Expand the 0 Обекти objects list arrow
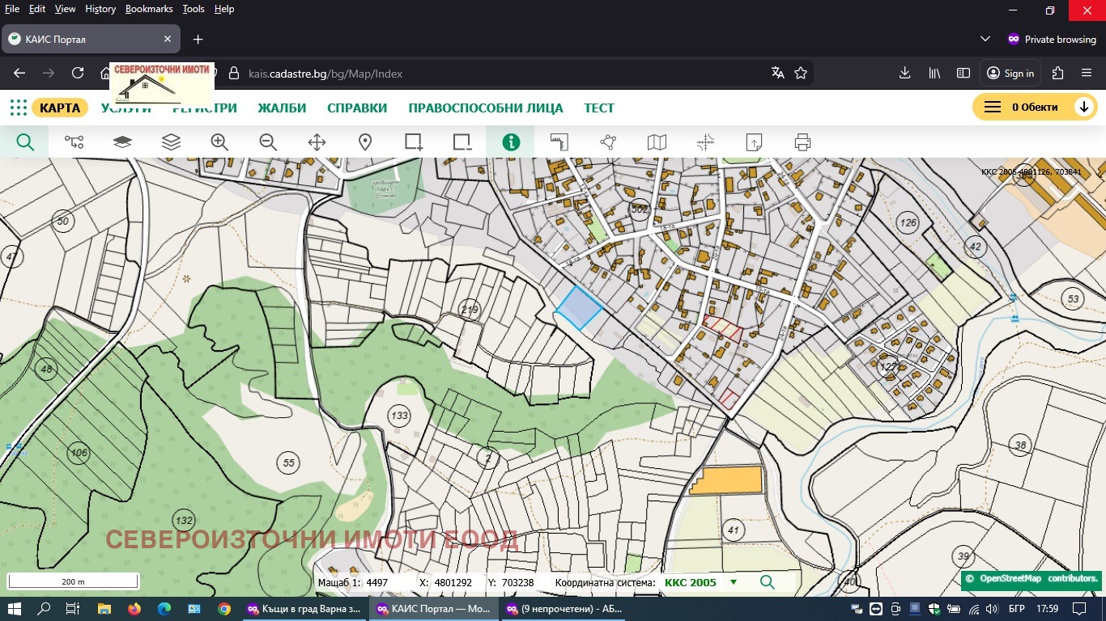Image resolution: width=1106 pixels, height=621 pixels. point(1083,108)
